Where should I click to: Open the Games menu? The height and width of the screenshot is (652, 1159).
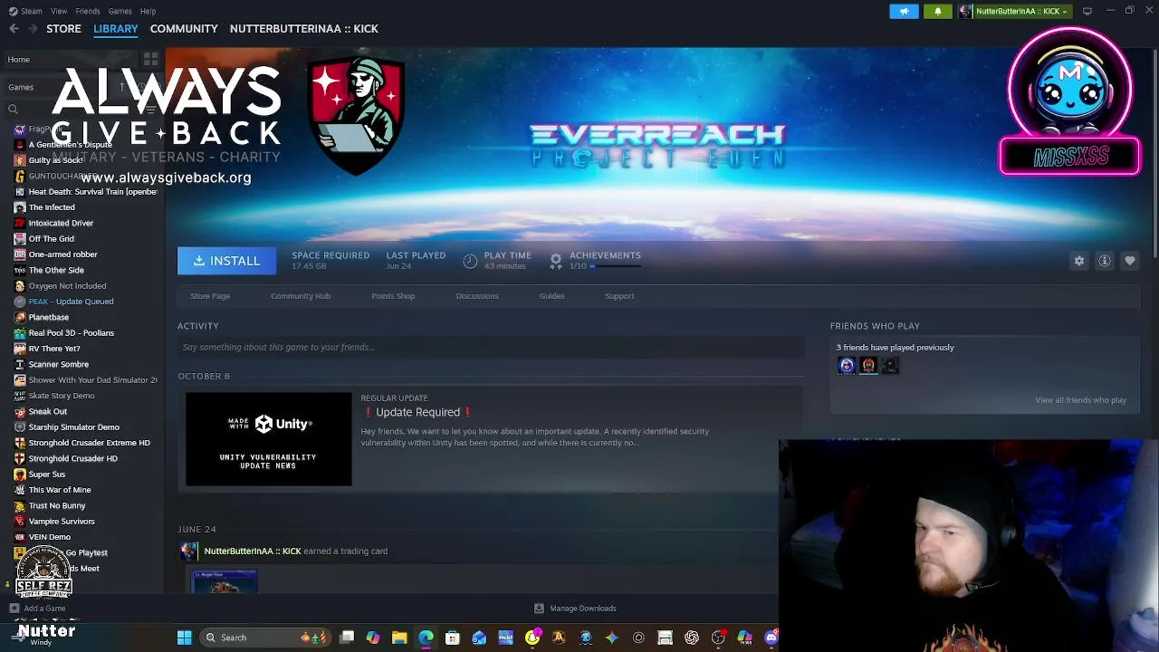click(120, 11)
